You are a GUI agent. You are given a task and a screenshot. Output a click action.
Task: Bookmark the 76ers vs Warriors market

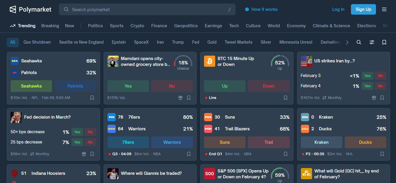click(x=189, y=154)
